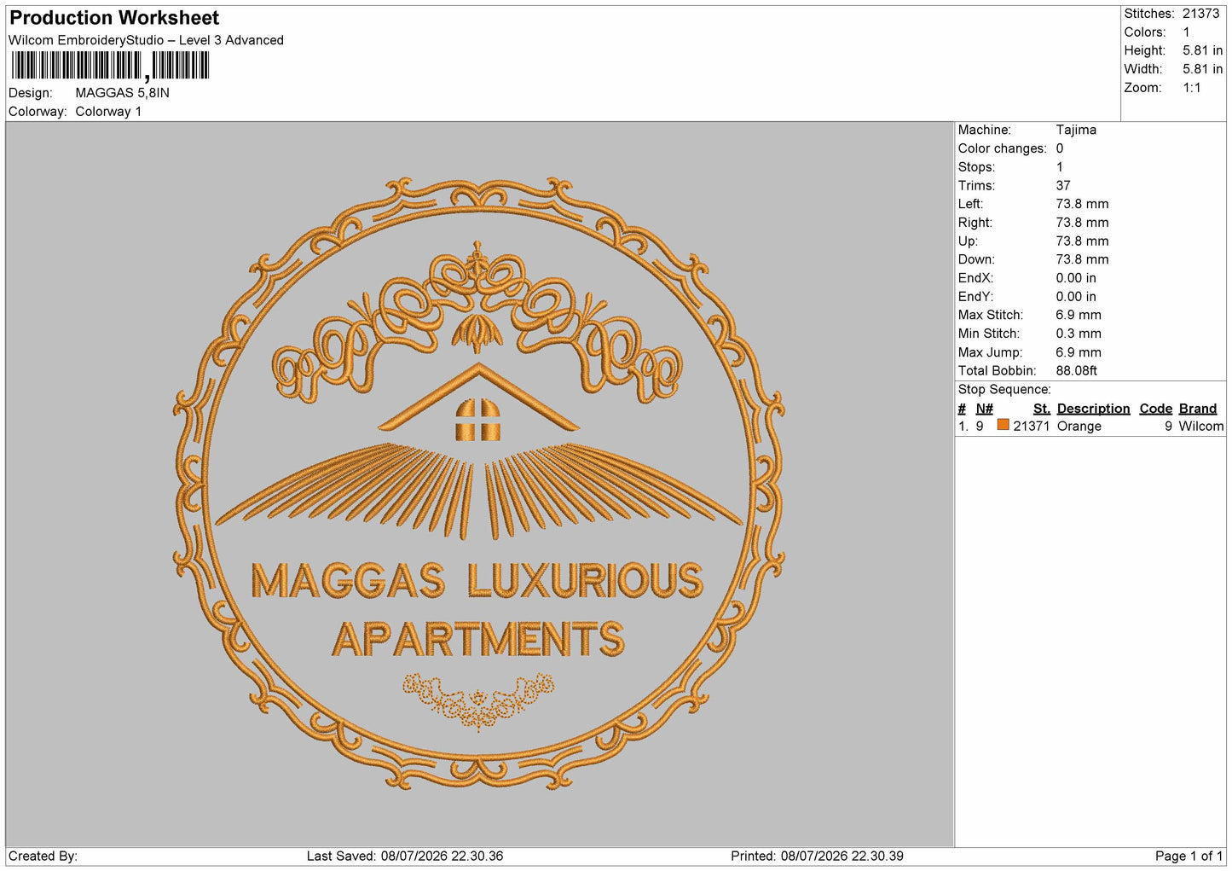Select the Orange description cell

pos(1079,427)
